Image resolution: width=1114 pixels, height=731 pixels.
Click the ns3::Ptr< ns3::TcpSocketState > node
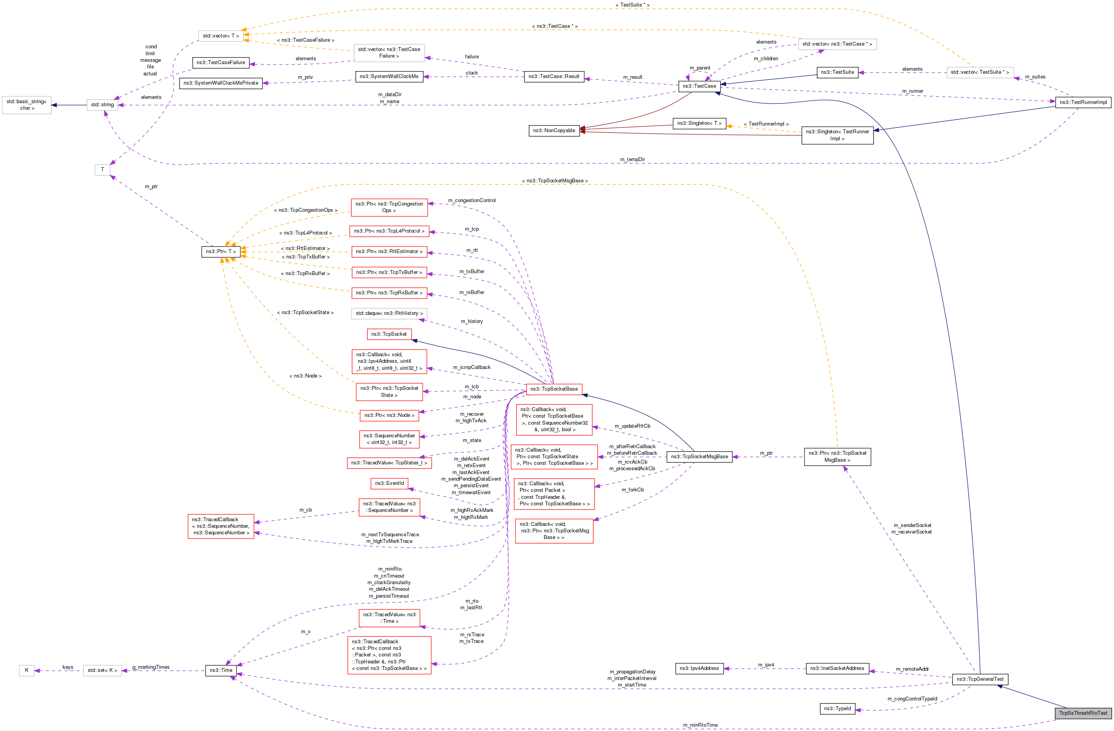(x=389, y=392)
